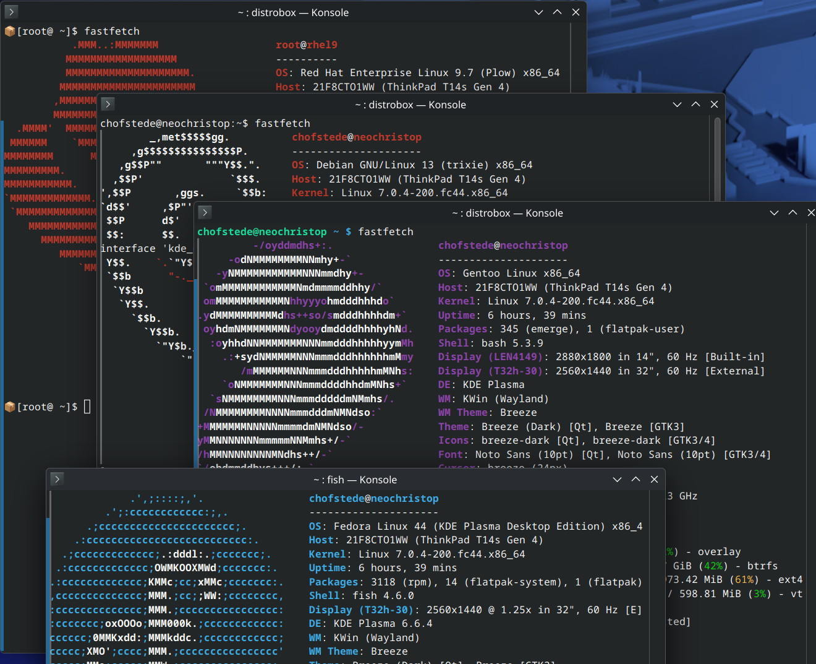
Task: Click the title bar text of the Red Hat Konsole window
Action: point(293,12)
